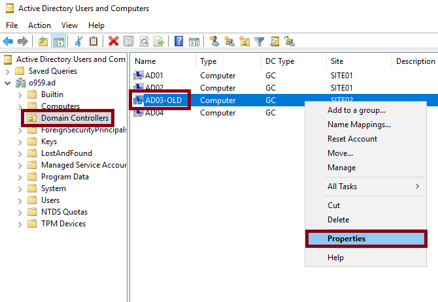
Task: Click the Add objects to group icon
Action: pos(290,41)
